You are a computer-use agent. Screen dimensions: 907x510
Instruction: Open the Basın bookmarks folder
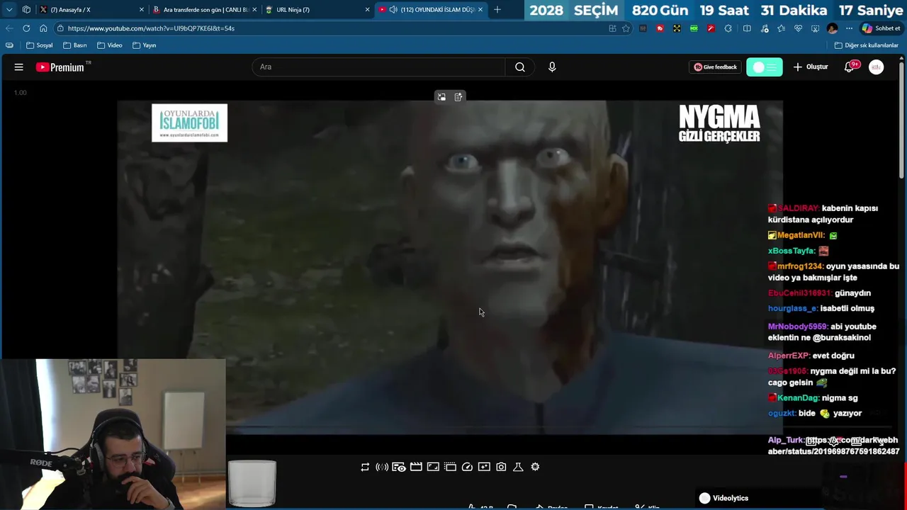75,45
